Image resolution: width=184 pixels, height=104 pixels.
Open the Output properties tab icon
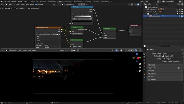pyautogui.click(x=144, y=57)
